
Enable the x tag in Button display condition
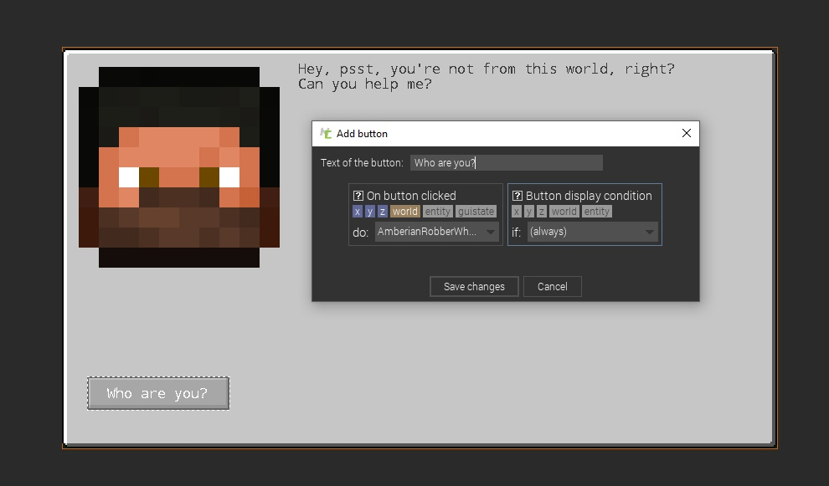click(516, 211)
